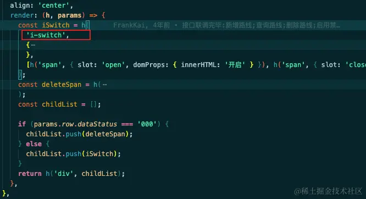Click the first domProps property
This screenshot has height=199, width=366.
tap(149, 65)
